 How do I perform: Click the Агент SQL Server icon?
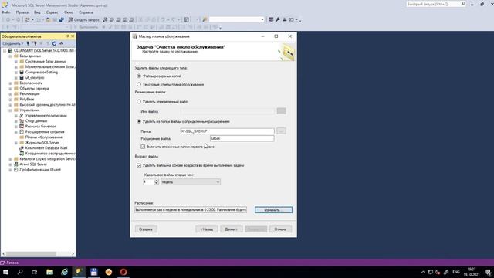(15, 164)
